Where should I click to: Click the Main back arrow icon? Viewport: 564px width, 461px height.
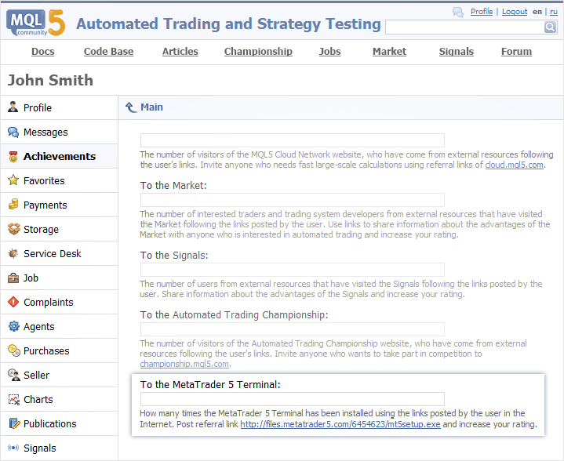131,107
